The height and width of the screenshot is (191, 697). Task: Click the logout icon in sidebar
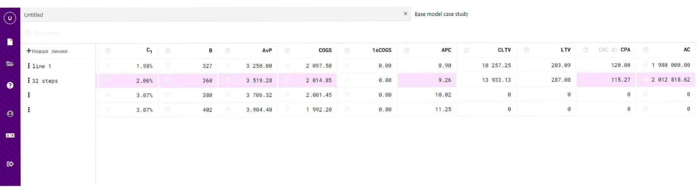click(x=10, y=164)
